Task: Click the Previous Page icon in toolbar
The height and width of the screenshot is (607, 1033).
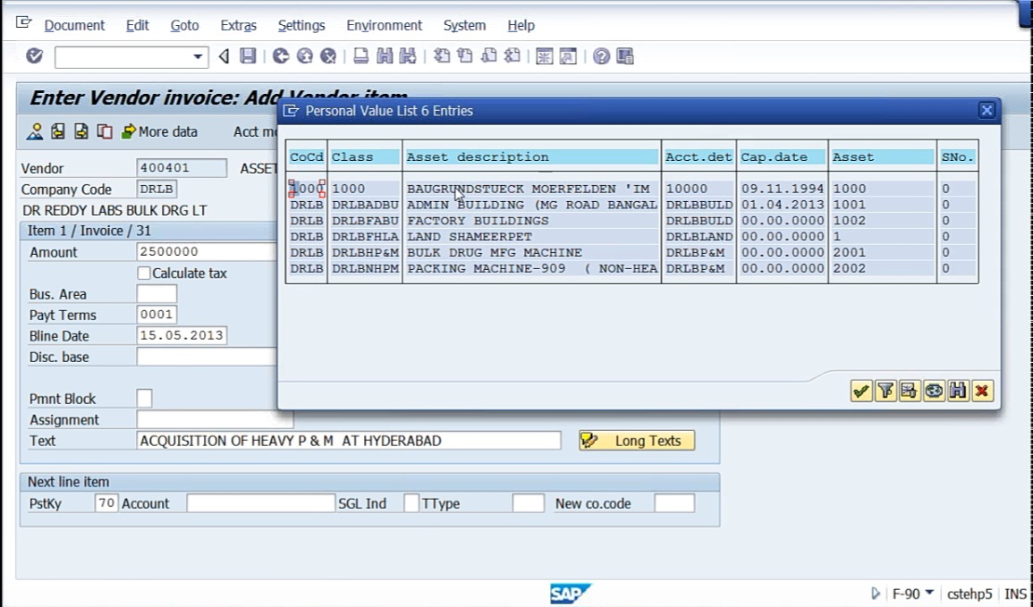Action: tap(465, 56)
